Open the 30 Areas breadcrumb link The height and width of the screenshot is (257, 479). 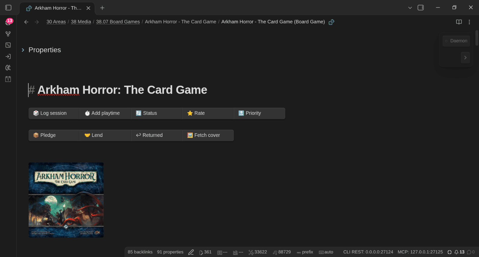(x=56, y=22)
